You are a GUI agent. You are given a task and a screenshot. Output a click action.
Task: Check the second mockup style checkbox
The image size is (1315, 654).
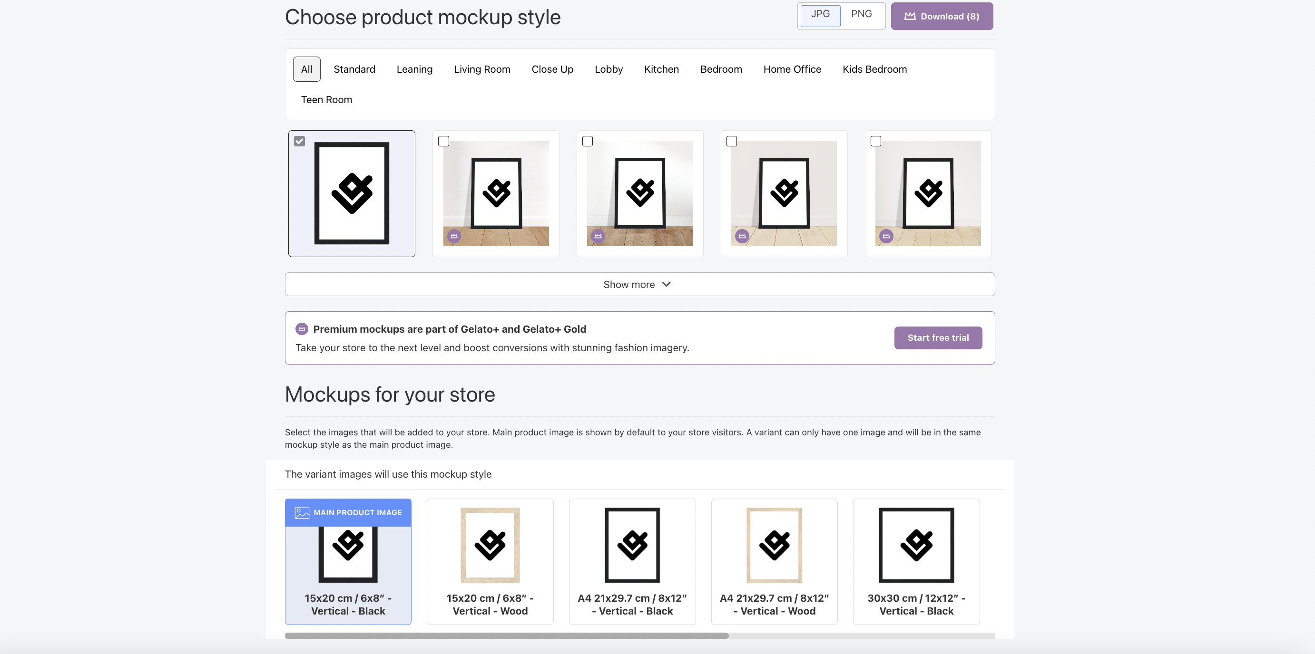[443, 141]
